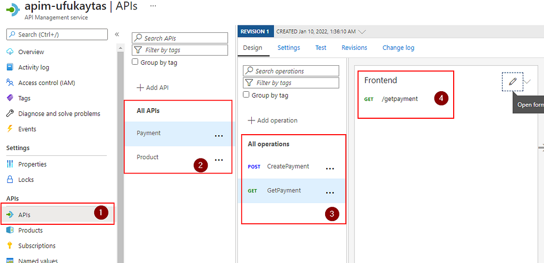Open the GetPayment operation ellipsis menu
Screen dimensions: 544x263
330,193
